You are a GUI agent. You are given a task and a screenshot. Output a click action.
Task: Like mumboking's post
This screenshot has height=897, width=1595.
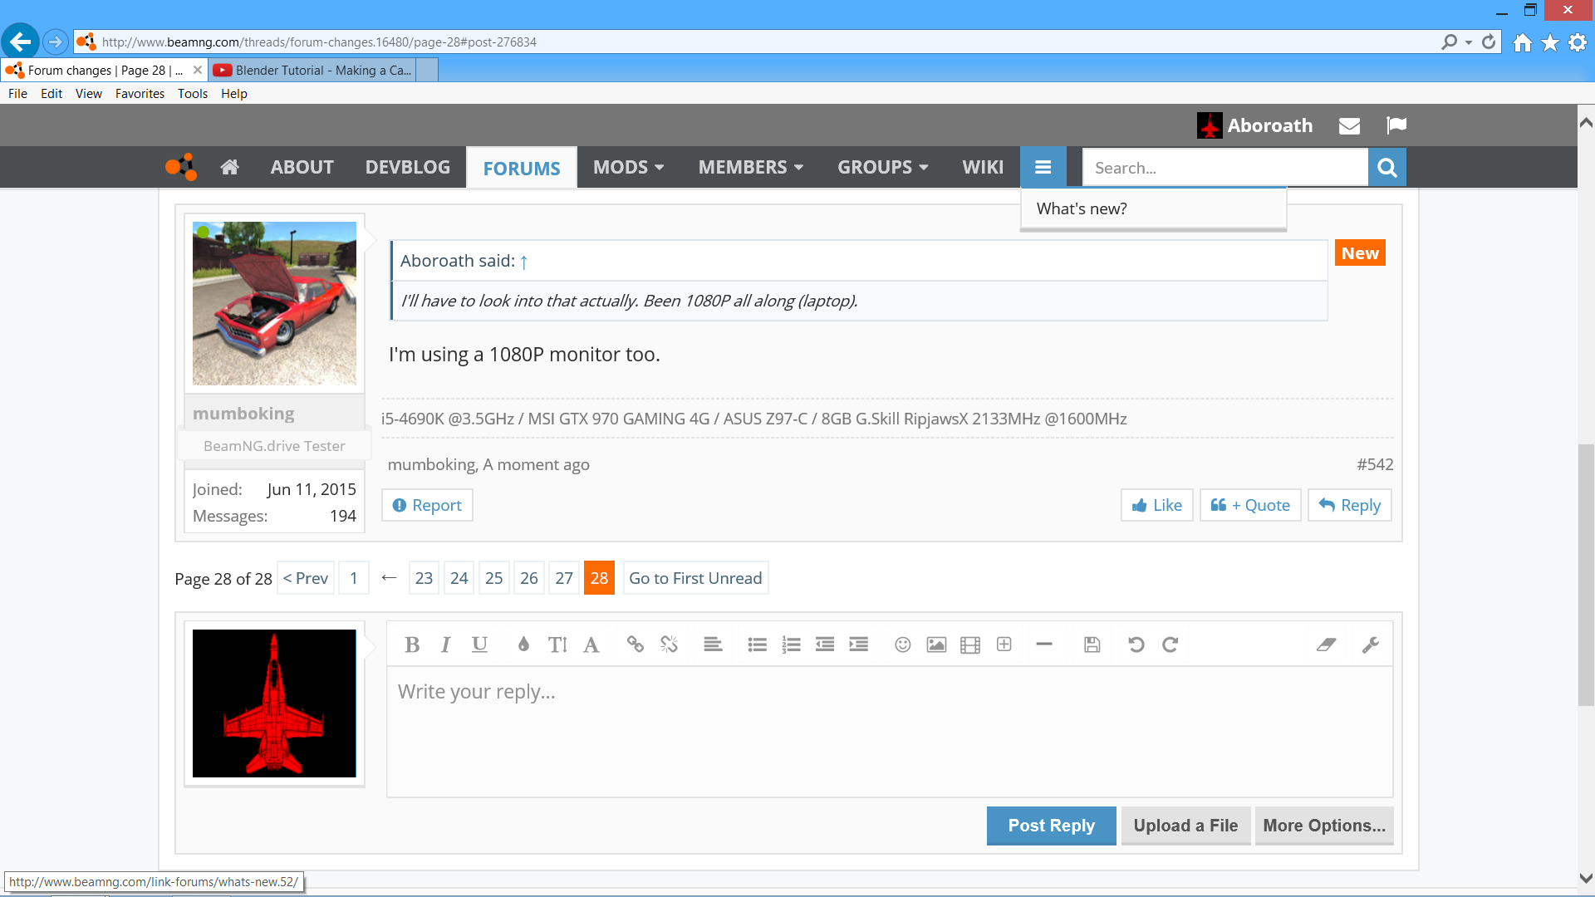point(1156,505)
